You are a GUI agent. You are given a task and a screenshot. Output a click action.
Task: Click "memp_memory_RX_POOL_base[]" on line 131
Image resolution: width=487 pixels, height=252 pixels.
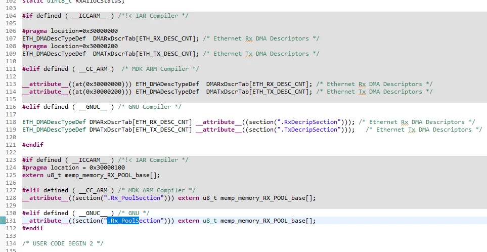(267, 221)
